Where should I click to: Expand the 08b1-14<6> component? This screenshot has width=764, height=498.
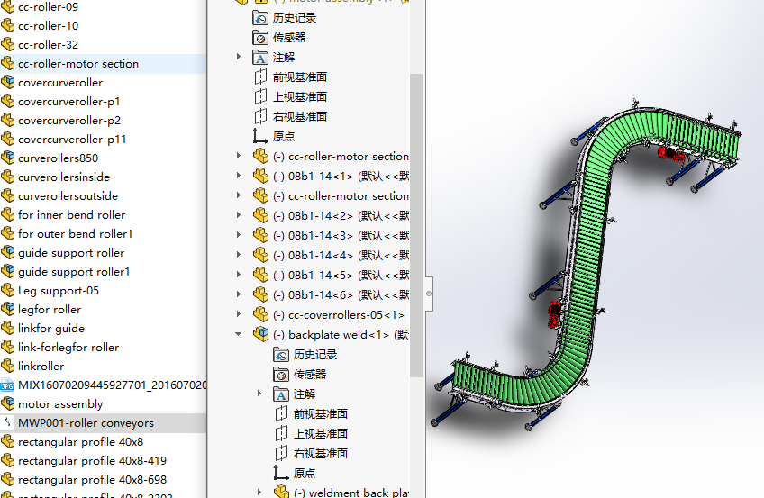(238, 294)
